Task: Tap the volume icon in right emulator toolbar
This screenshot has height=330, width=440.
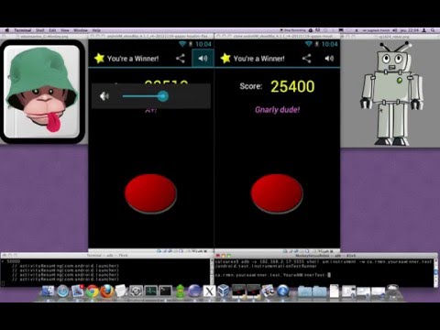Action: click(x=329, y=59)
